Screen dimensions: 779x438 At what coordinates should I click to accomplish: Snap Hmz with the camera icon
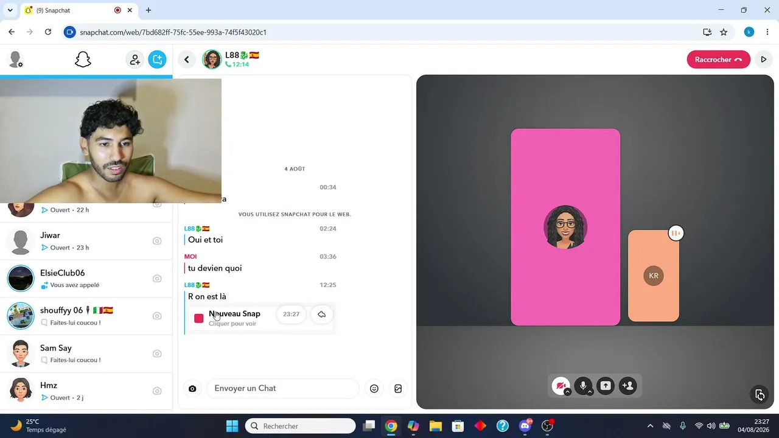(157, 391)
